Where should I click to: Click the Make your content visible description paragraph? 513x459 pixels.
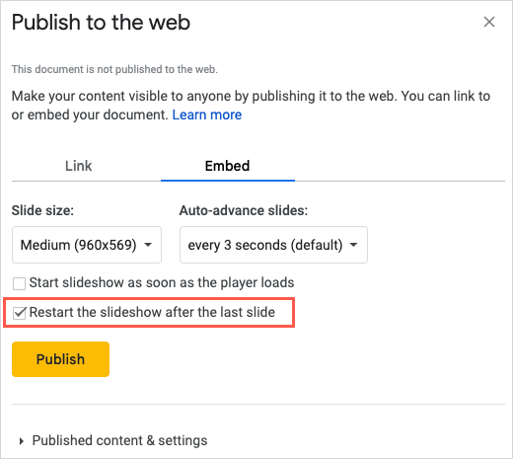pos(251,106)
